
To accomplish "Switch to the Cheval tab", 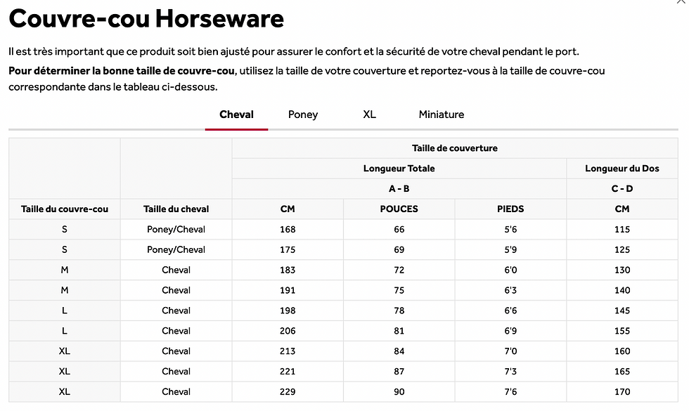I will coord(236,115).
